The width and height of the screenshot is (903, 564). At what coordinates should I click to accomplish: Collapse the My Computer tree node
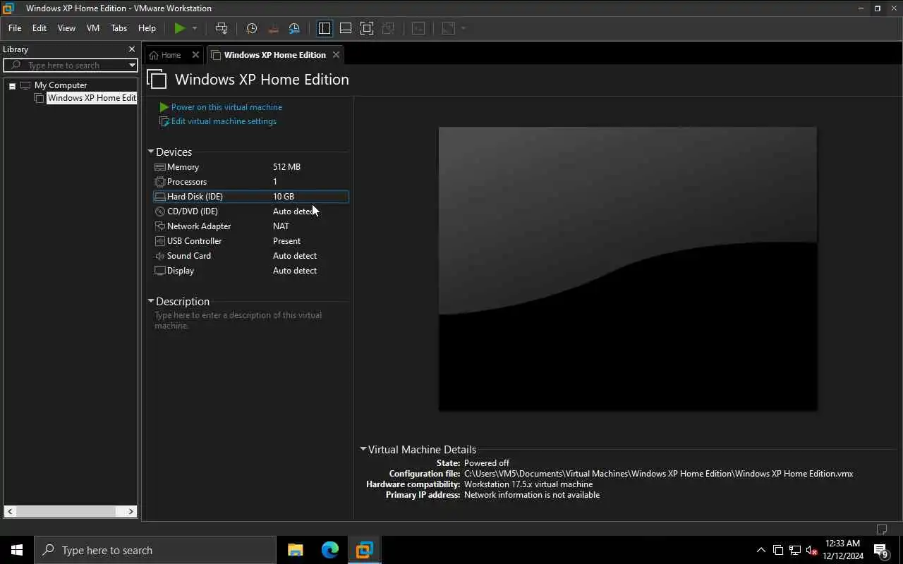[12, 86]
